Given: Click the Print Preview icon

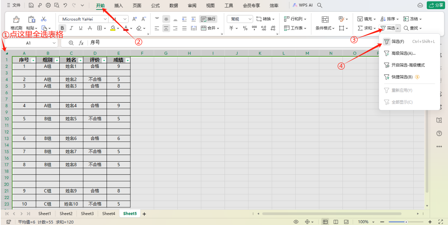Looking at the screenshot, I should [56, 5].
